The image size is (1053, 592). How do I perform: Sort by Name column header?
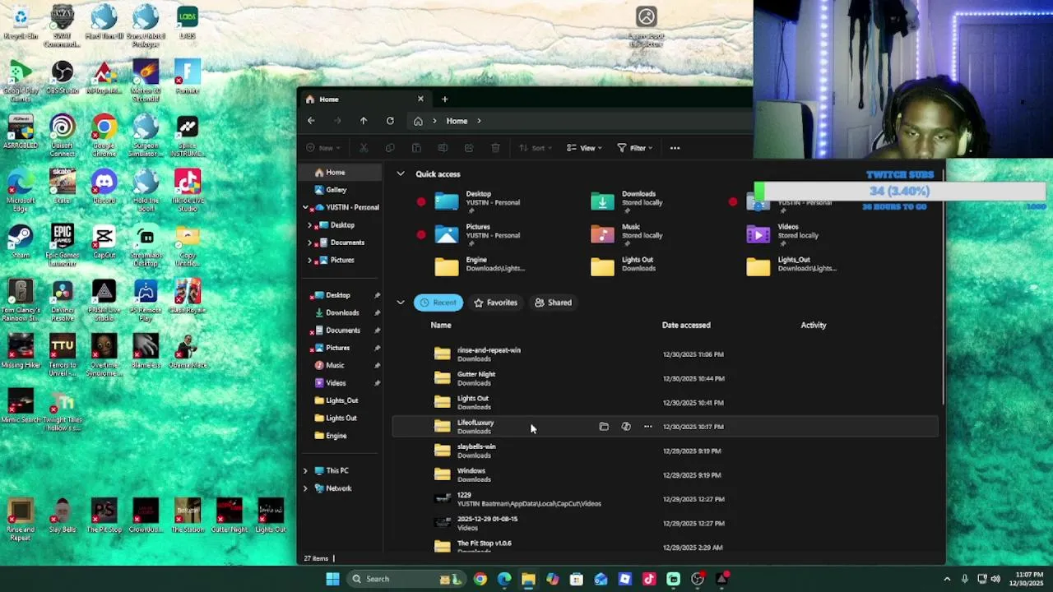[441, 326]
